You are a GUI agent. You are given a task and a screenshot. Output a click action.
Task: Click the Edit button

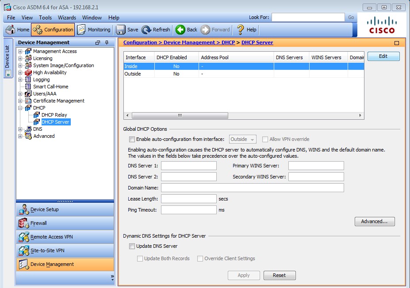pos(383,56)
